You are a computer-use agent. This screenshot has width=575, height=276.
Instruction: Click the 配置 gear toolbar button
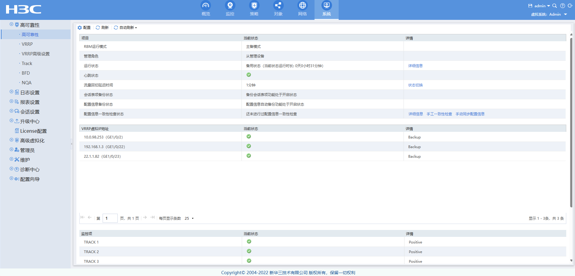coord(84,28)
